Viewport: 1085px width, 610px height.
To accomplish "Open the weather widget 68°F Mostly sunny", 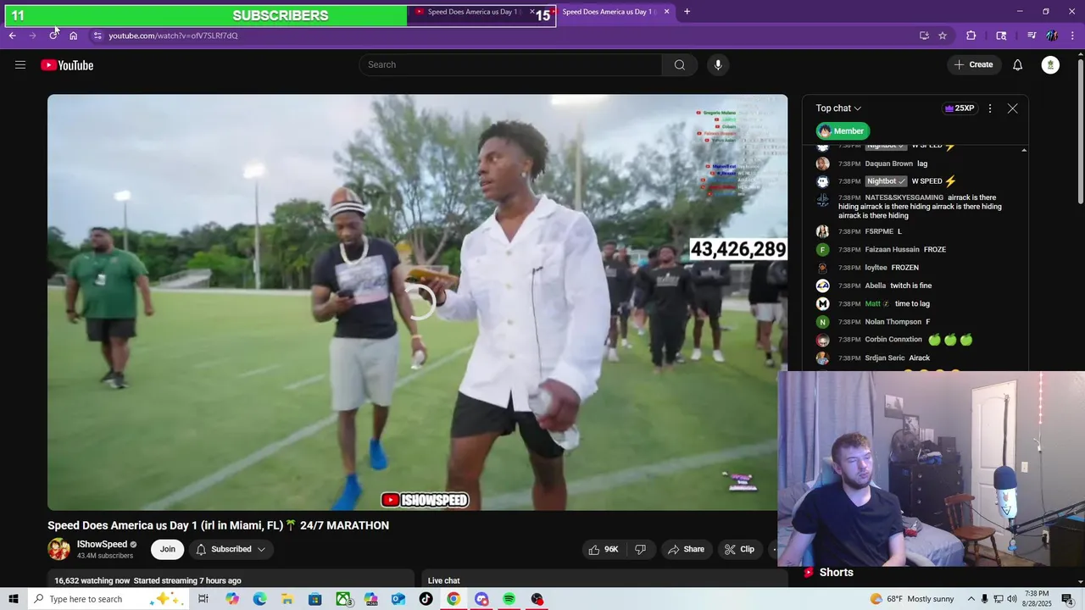I will tap(912, 599).
